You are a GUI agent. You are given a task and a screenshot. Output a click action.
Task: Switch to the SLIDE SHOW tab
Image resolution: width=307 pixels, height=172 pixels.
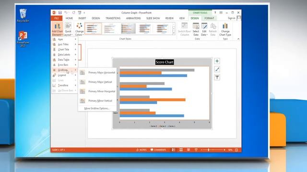point(153,18)
